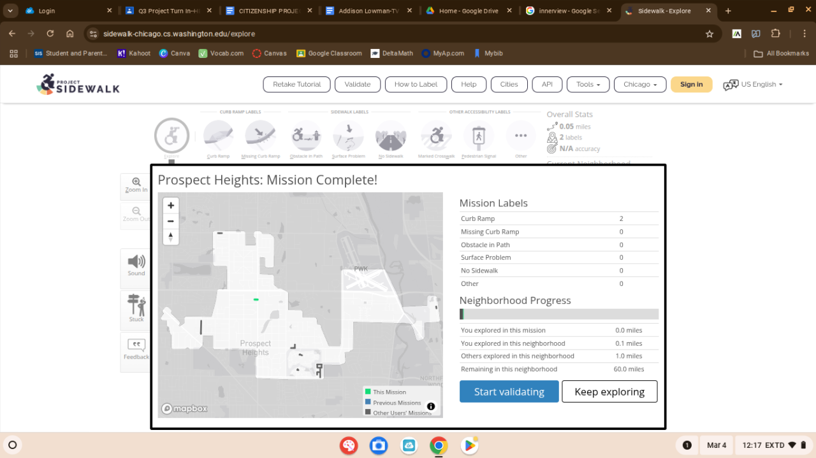Click the Retake Tutorial button
Screen dimensions: 816x458
point(296,84)
